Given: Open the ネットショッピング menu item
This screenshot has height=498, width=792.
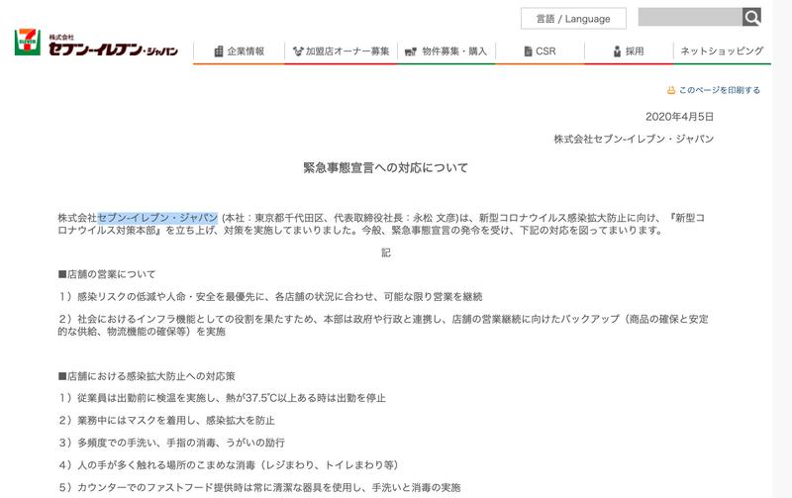Looking at the screenshot, I should point(722,51).
